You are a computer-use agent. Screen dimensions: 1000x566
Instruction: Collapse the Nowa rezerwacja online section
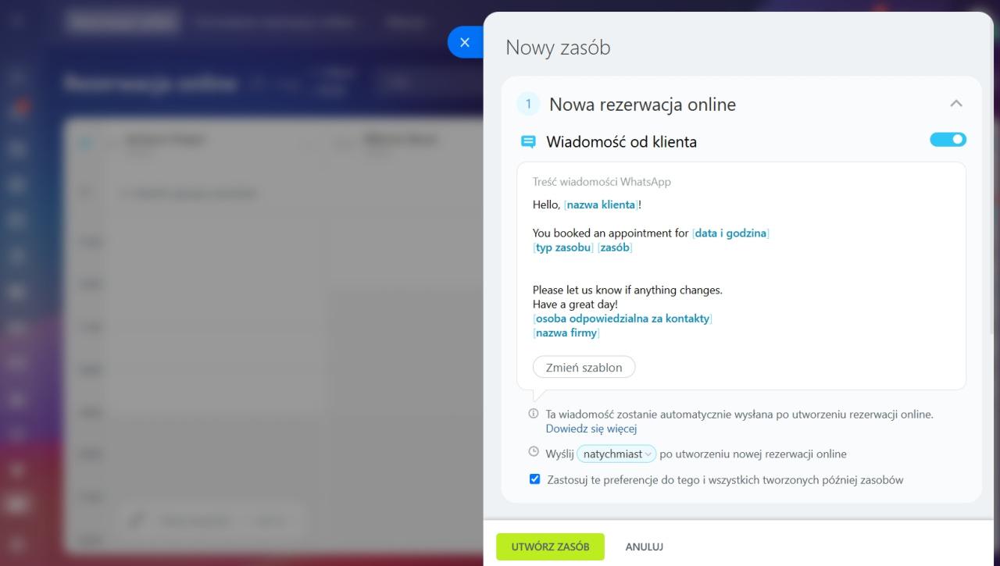coord(956,104)
